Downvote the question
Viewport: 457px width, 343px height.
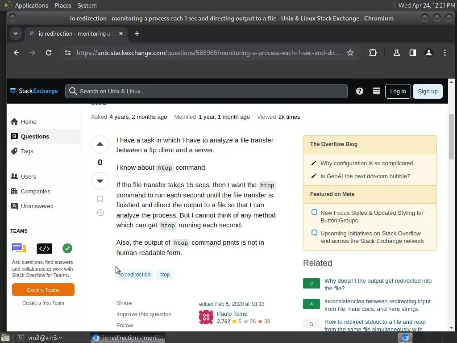pos(100,181)
